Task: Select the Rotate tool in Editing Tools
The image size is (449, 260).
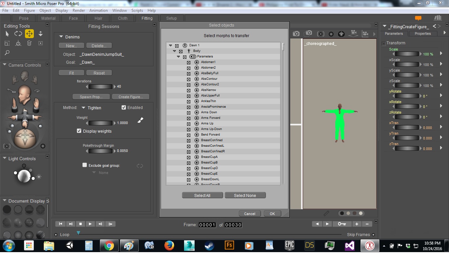Action: click(18, 34)
